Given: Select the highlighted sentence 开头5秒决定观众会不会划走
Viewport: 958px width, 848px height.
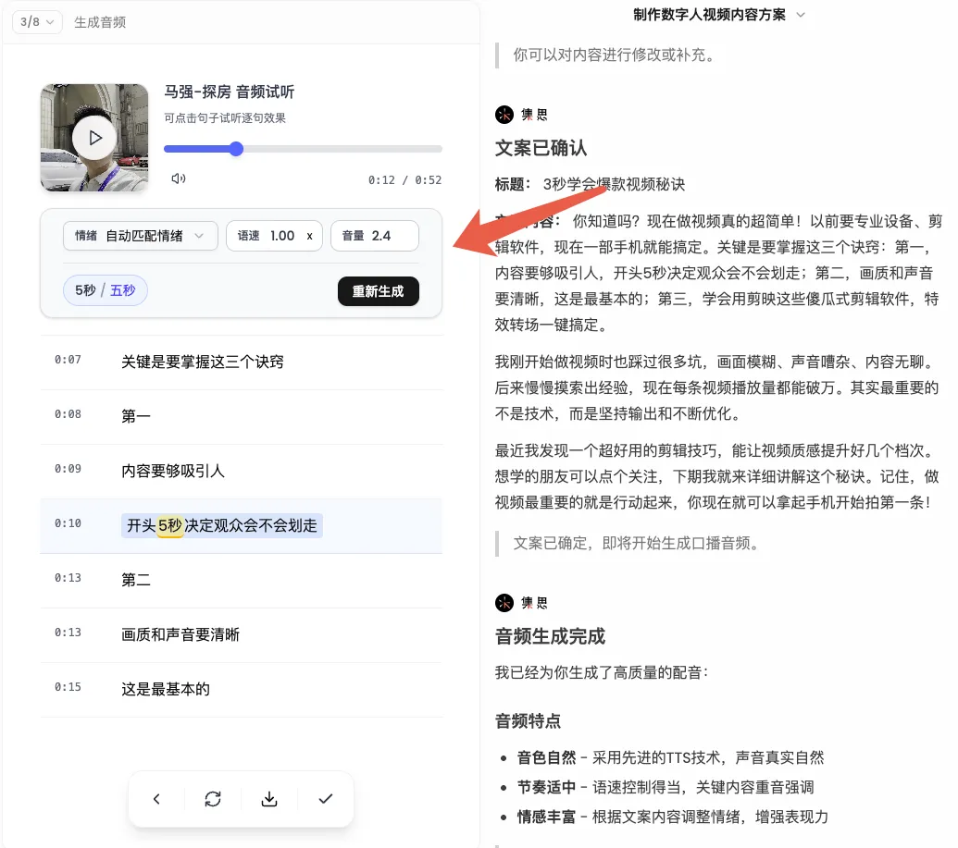Looking at the screenshot, I should (x=222, y=524).
